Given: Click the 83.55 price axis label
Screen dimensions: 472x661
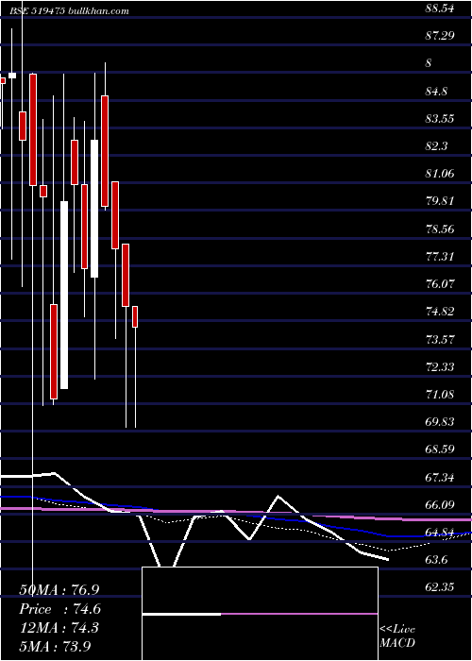Looking at the screenshot, I should [x=440, y=118].
